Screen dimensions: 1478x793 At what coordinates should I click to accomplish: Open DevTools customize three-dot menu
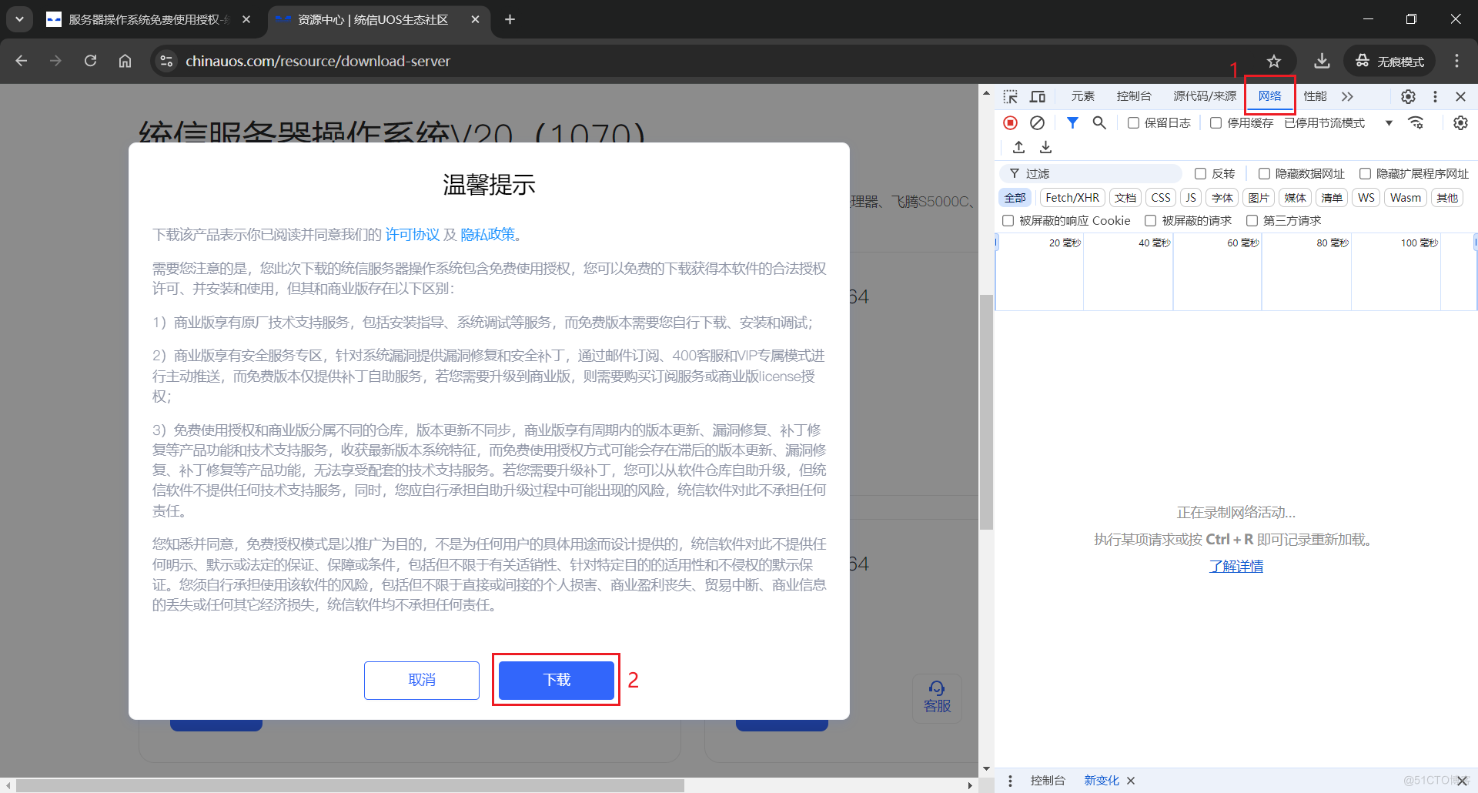(1435, 96)
